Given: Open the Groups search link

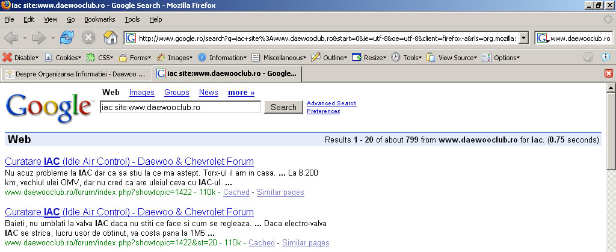Looking at the screenshot, I should click(177, 93).
